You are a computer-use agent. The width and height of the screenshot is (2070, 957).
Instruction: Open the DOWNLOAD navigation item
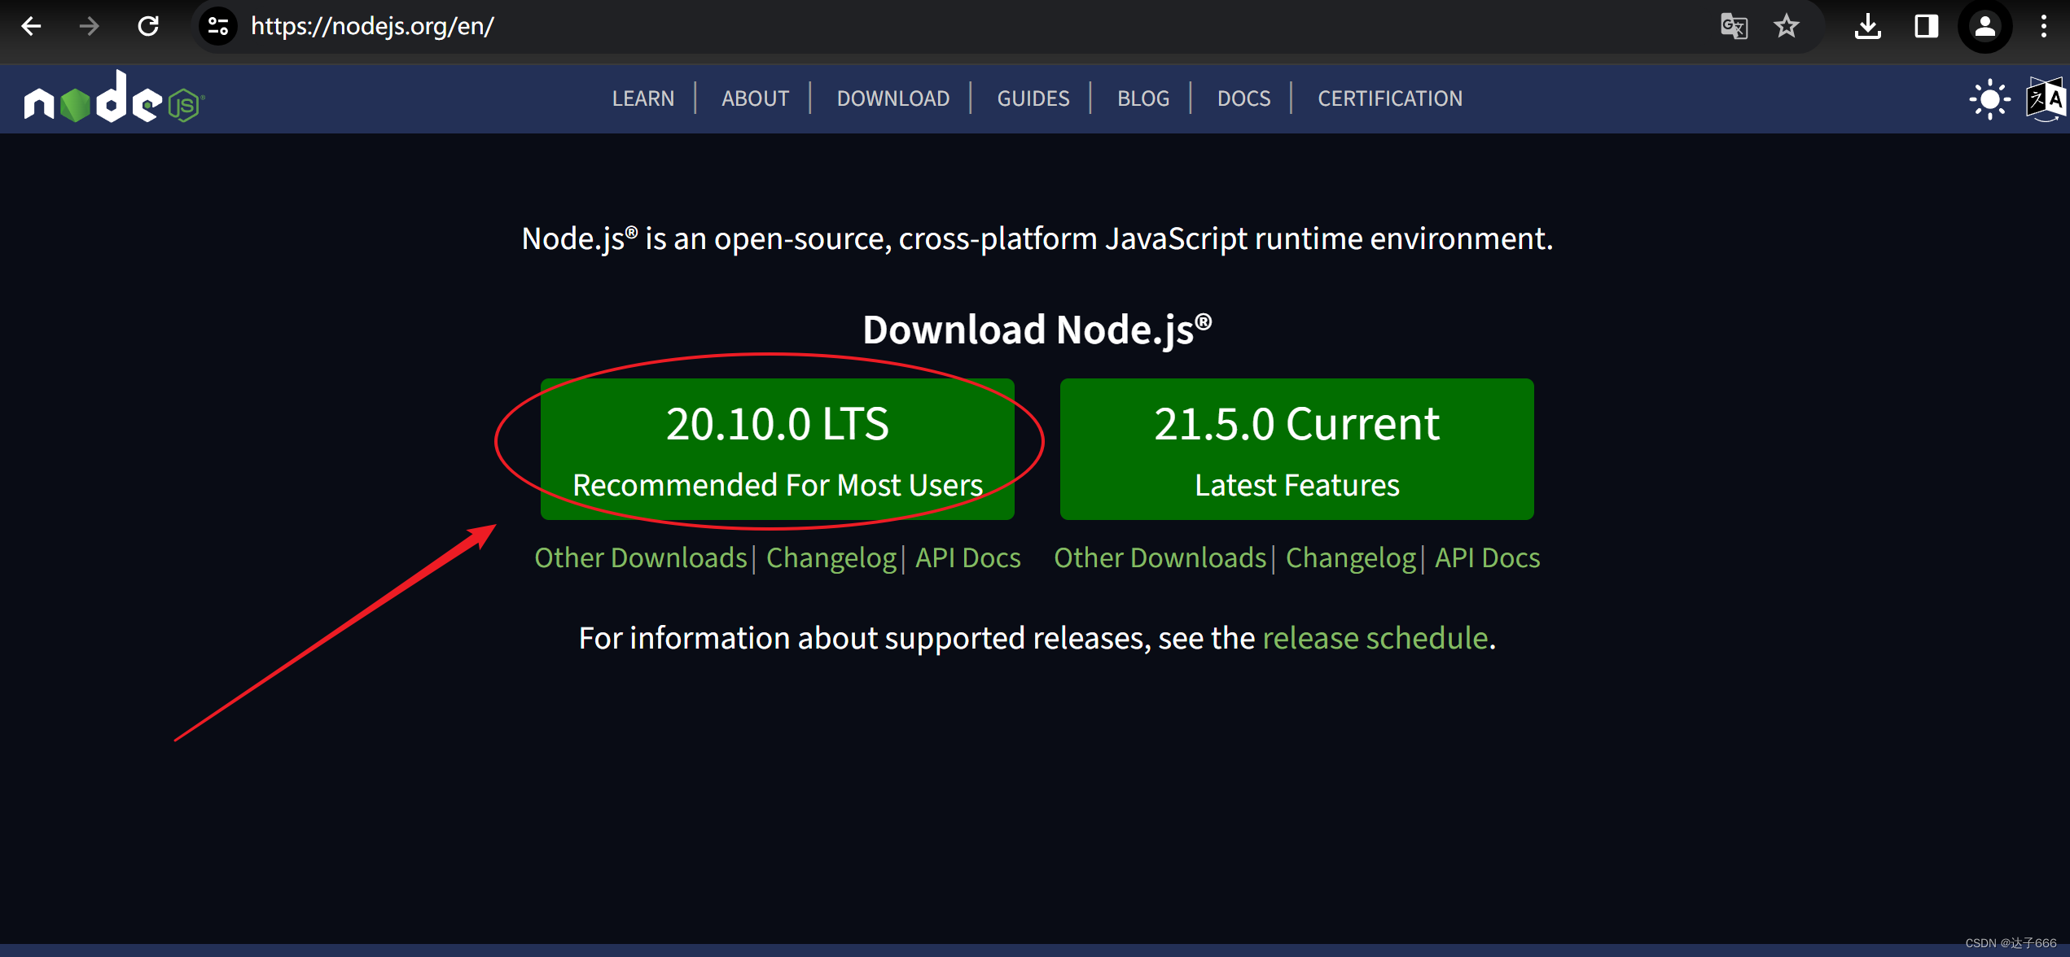pos(893,98)
